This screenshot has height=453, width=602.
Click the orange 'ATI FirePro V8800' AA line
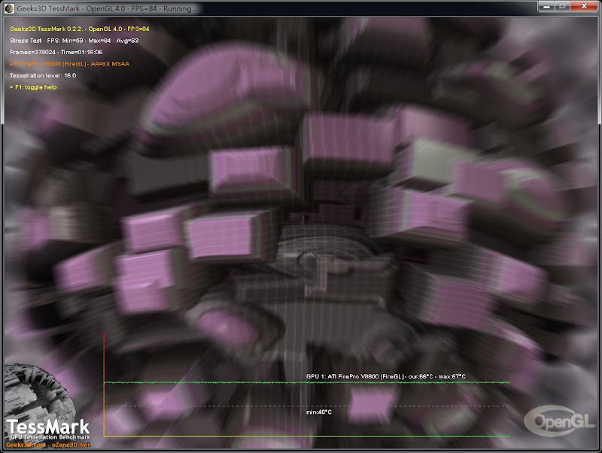point(69,64)
